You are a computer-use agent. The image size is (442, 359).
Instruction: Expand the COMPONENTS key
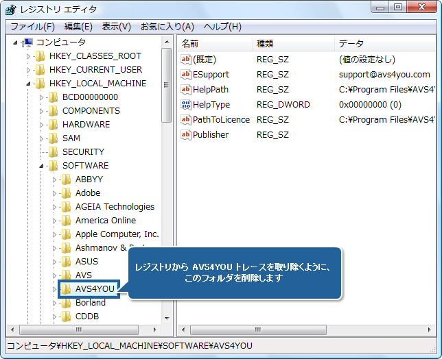(41, 111)
